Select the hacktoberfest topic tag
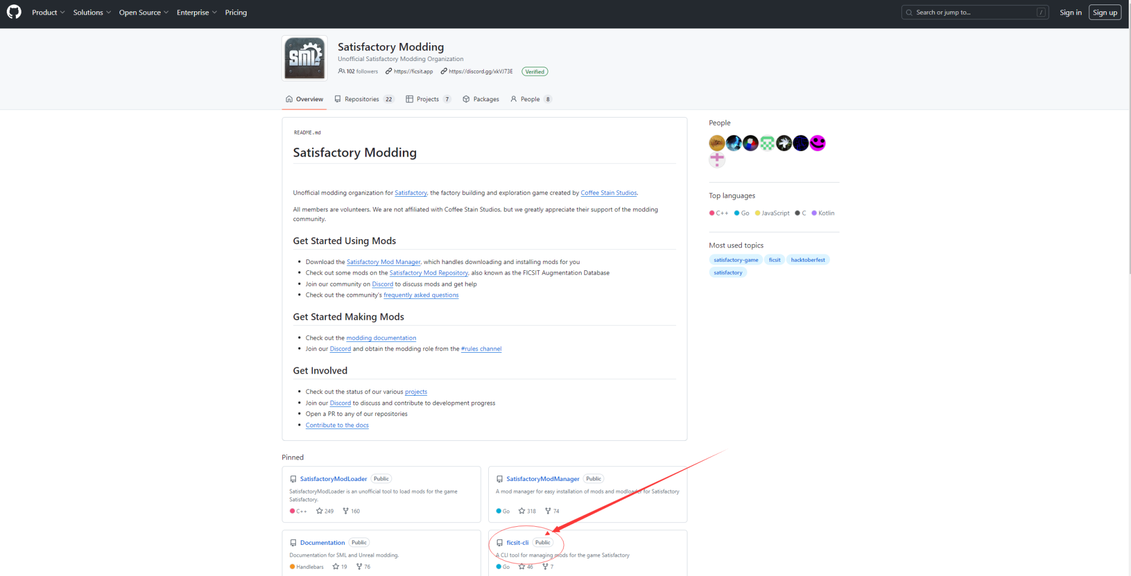 (x=808, y=260)
